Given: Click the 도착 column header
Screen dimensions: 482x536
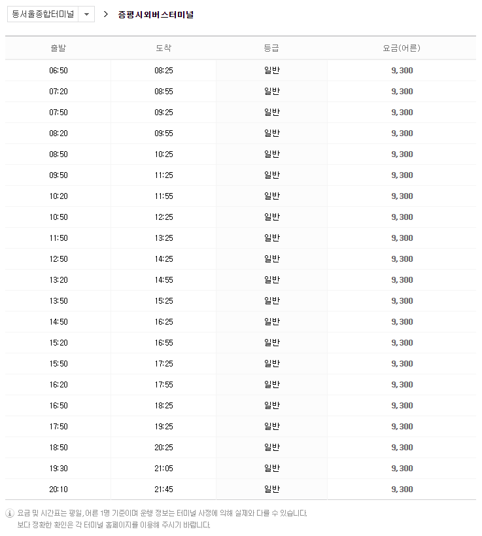Looking at the screenshot, I should (x=164, y=48).
